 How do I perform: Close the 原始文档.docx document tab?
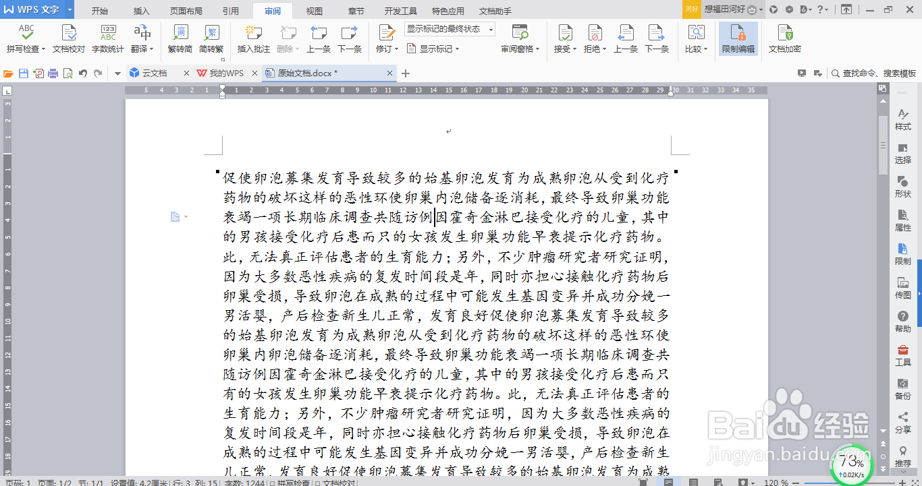point(389,73)
